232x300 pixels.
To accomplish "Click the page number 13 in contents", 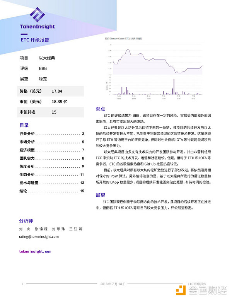I will pyautogui.click(x=82, y=183).
